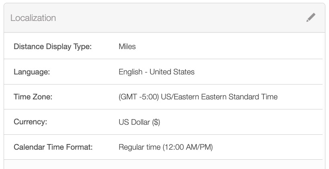Viewport: 329px width, 169px height.
Task: Select the Miles distance value
Action: click(127, 47)
